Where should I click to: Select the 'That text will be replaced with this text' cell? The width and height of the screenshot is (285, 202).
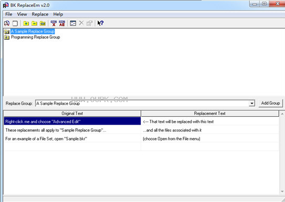[210, 121]
